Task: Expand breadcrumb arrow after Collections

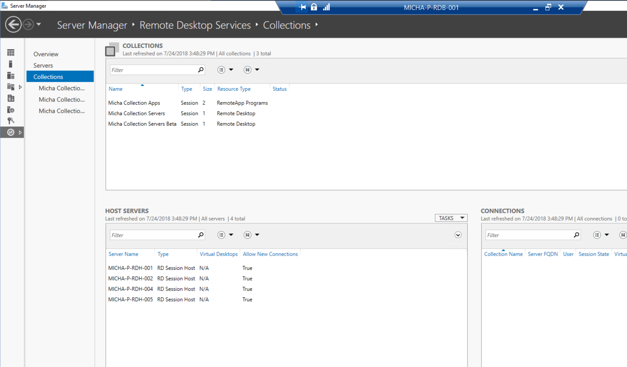Action: 317,24
